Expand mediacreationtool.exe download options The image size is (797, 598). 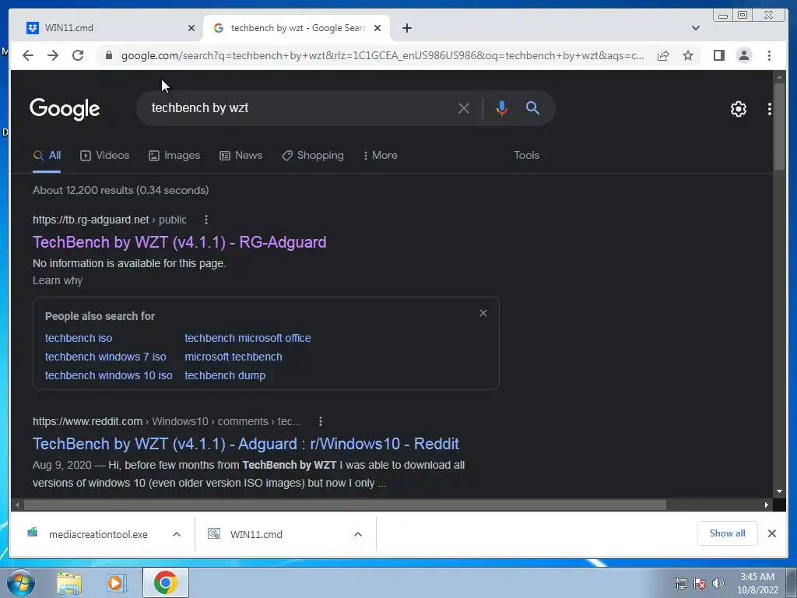click(177, 534)
